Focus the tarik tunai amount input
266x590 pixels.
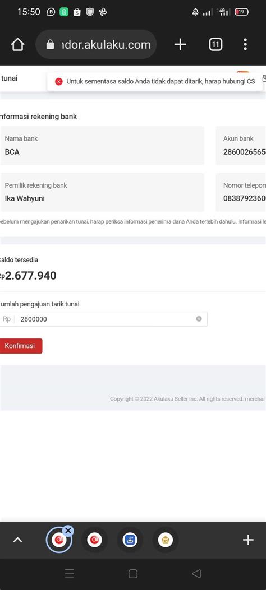click(103, 319)
